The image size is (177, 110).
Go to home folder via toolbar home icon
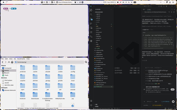[x=12, y=62]
